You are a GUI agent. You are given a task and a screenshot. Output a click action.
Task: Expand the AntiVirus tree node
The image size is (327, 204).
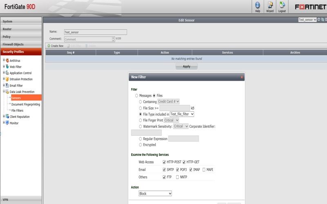pos(4,60)
